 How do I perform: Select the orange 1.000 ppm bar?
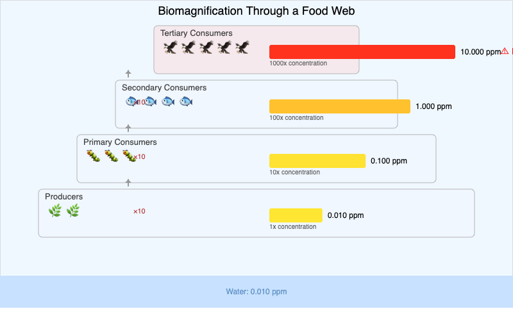pos(340,106)
